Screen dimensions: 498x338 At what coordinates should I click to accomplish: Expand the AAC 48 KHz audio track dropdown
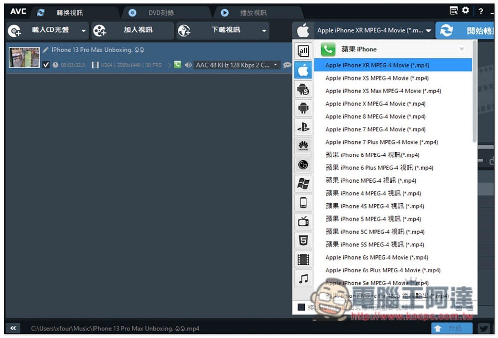pos(275,65)
